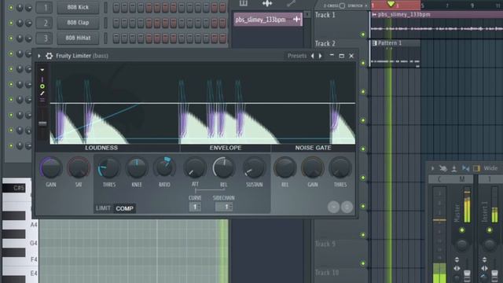Select pbs_slimey_133bpm audio clip on Track 1
This screenshot has height=283, width=503.
437,25
